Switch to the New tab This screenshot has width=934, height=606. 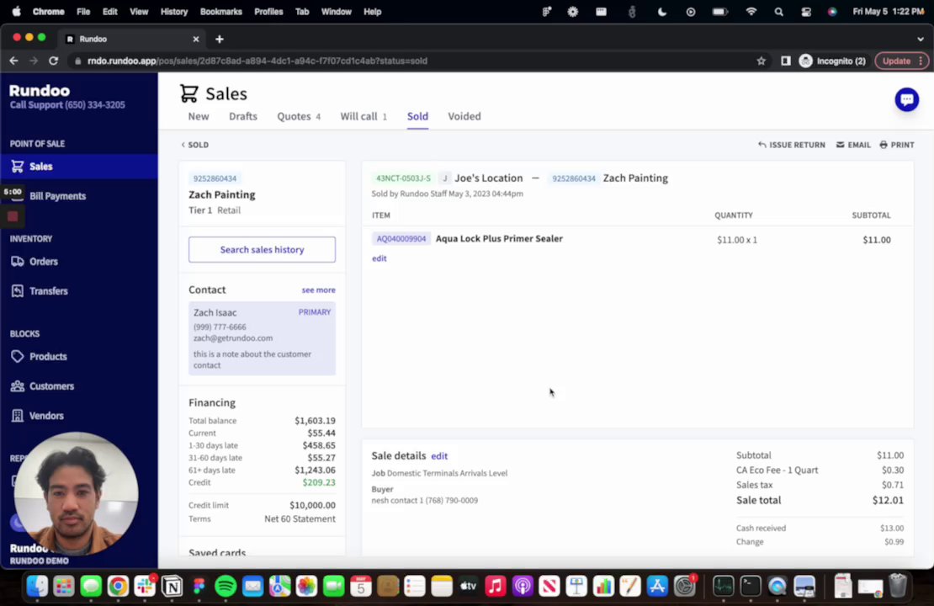pyautogui.click(x=199, y=116)
